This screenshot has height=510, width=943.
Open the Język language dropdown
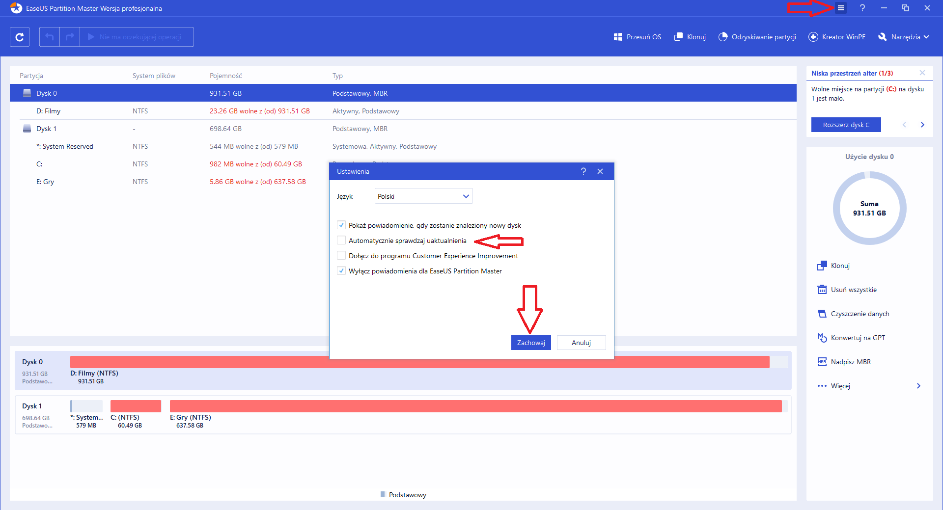point(423,196)
